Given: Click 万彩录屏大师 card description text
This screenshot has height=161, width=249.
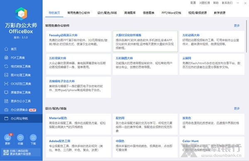Looking at the screenshot, I should point(77,65).
